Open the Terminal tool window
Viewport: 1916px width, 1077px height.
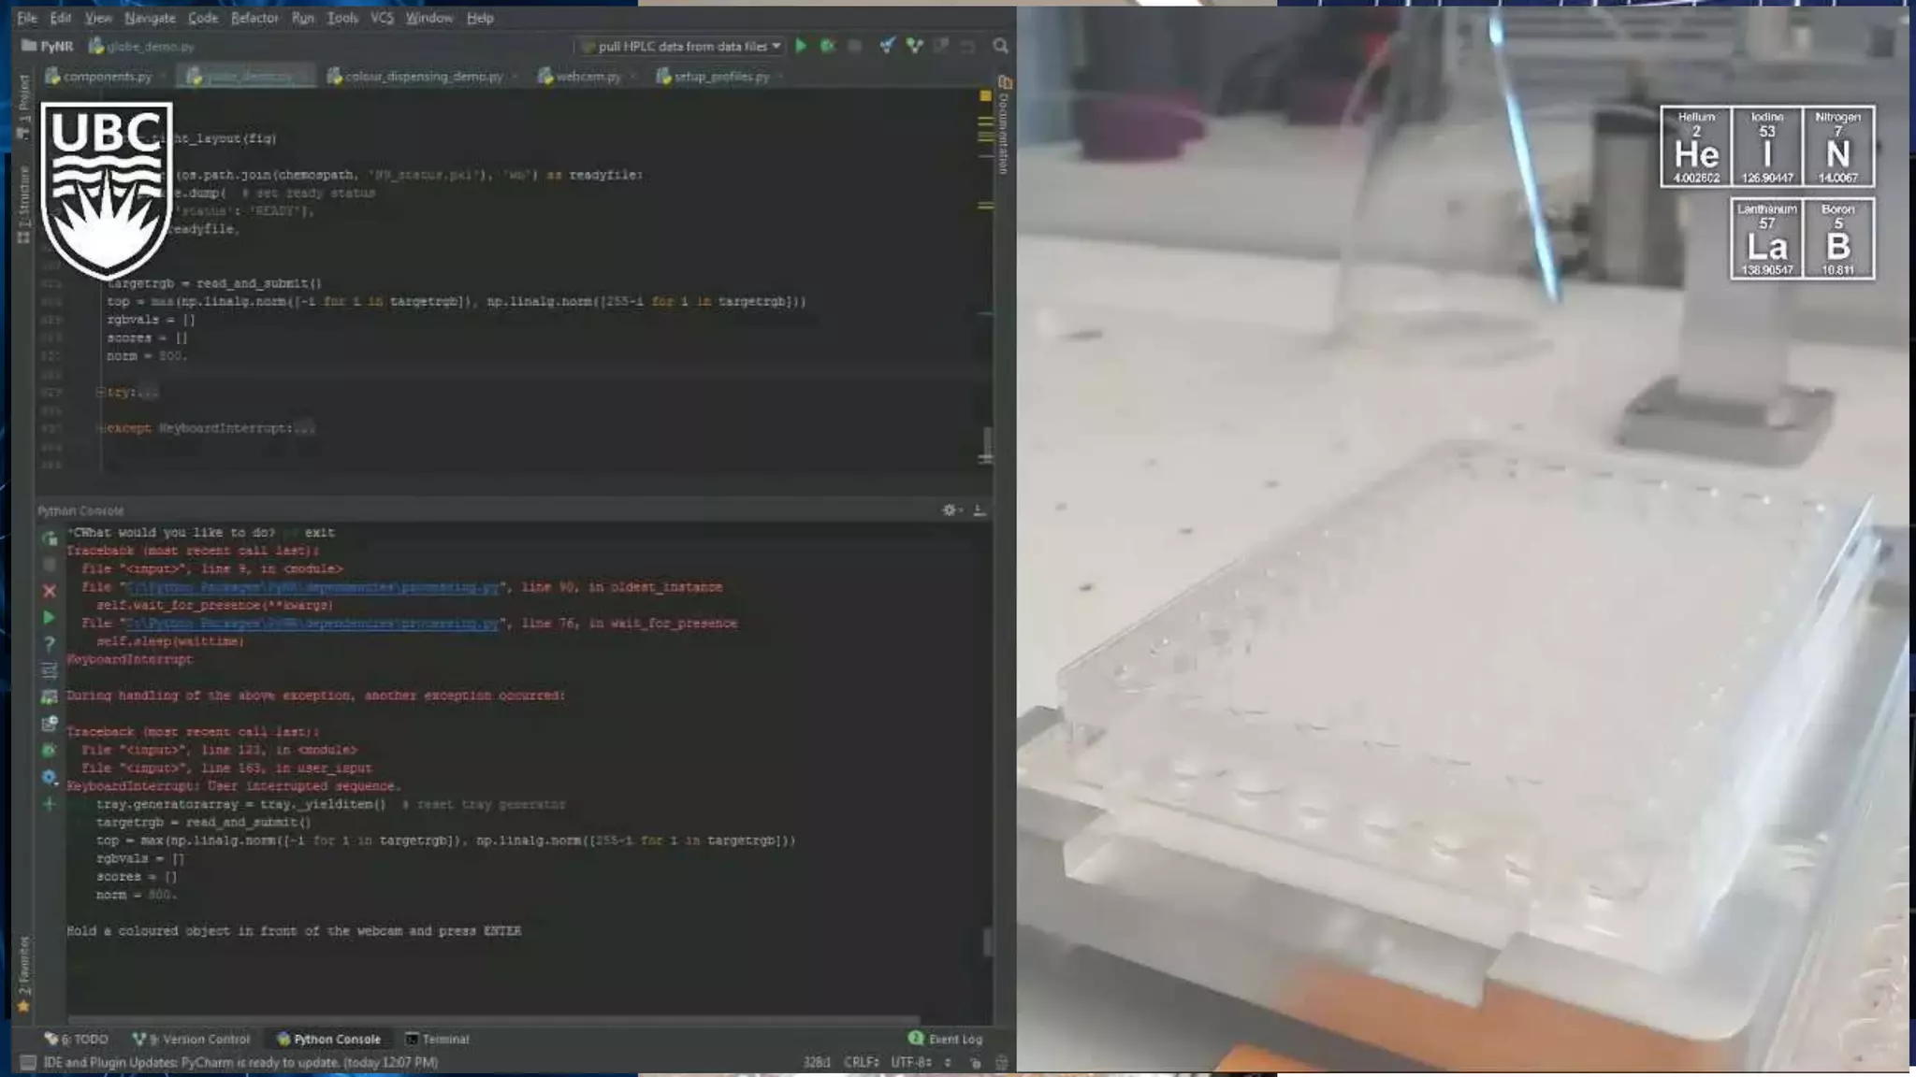pos(437,1039)
